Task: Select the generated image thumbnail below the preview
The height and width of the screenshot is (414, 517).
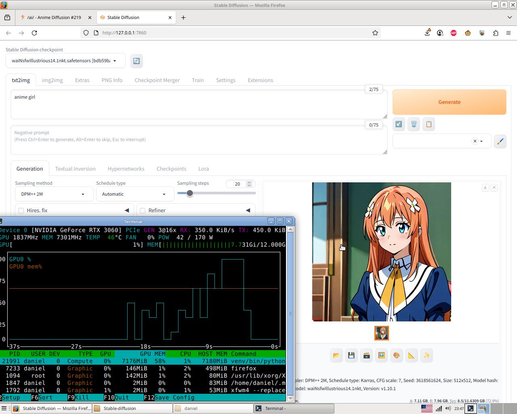Action: pos(382,333)
